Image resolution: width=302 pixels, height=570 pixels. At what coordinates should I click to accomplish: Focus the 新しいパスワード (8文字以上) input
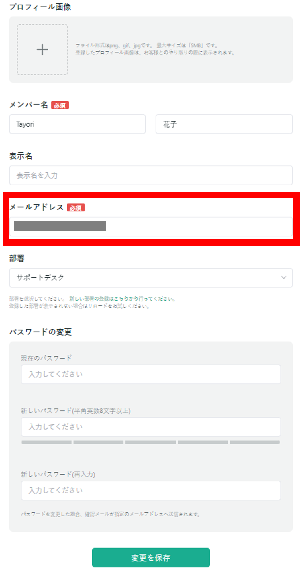click(151, 427)
